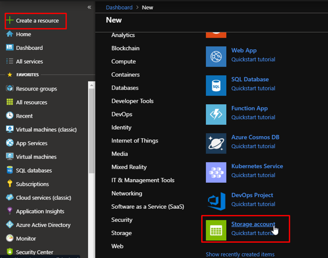Image resolution: width=328 pixels, height=258 pixels.
Task: Select IT & Management Tools category
Action: pos(143,180)
